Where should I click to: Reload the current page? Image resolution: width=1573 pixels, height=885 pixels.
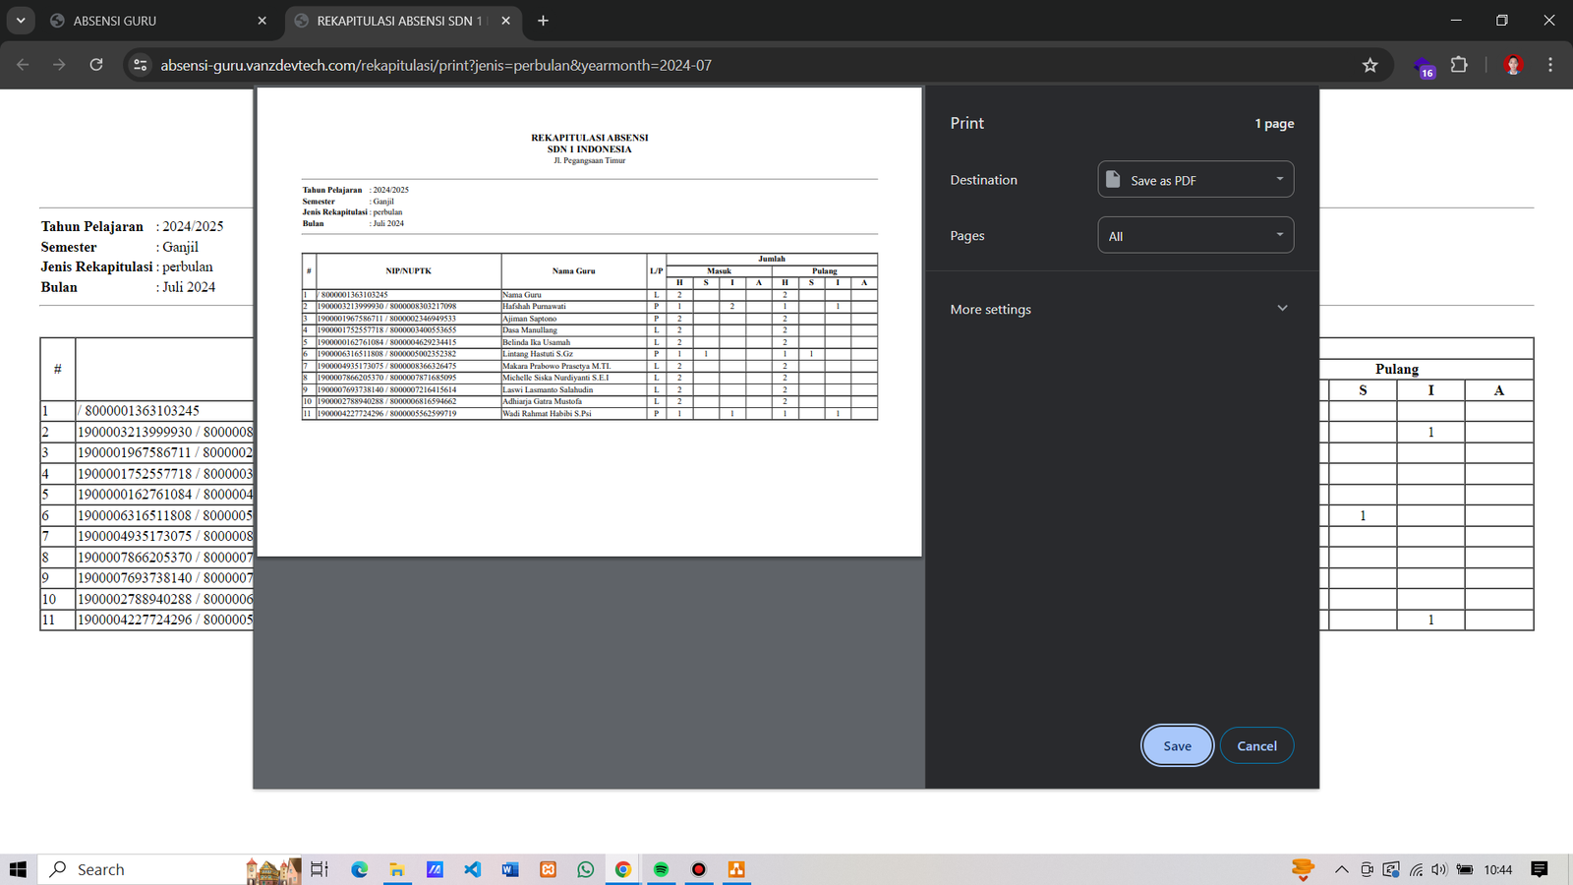click(96, 65)
